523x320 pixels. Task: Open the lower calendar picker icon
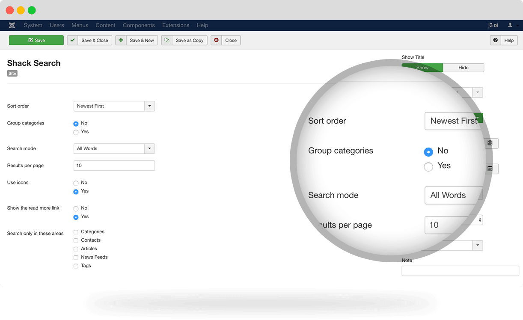(x=490, y=169)
